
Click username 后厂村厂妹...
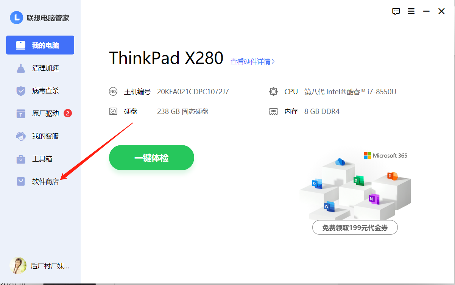tap(50, 266)
